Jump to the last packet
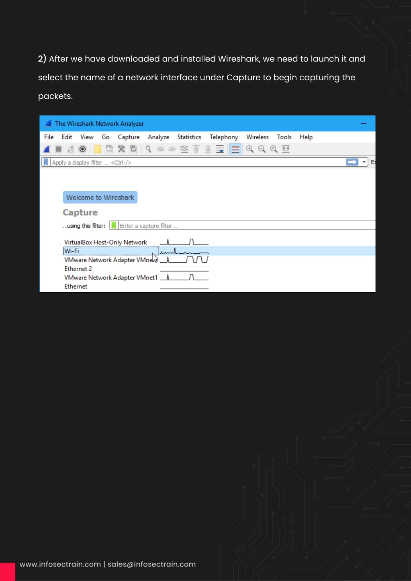 click(208, 149)
